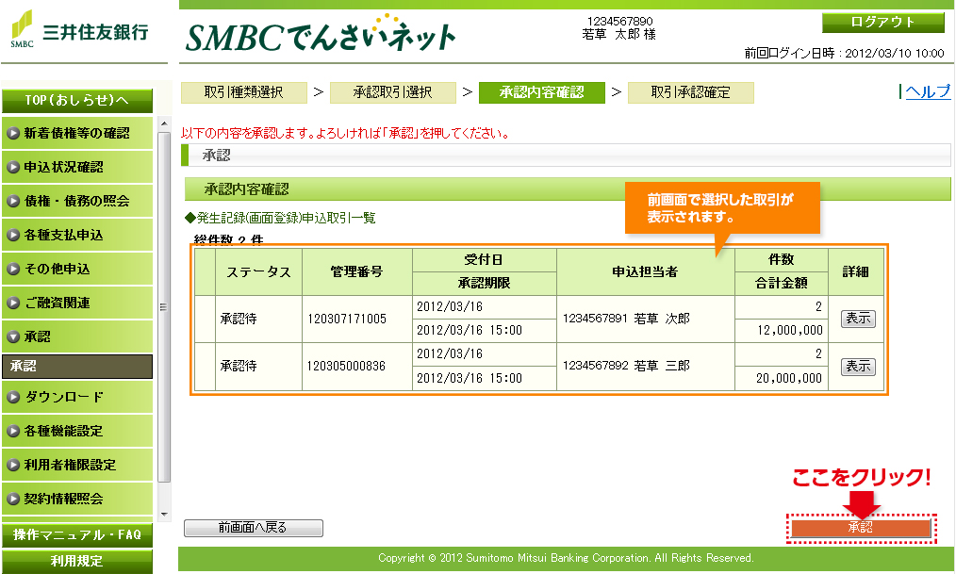Open ダウンロード menu
The height and width of the screenshot is (574, 956).
(77, 398)
